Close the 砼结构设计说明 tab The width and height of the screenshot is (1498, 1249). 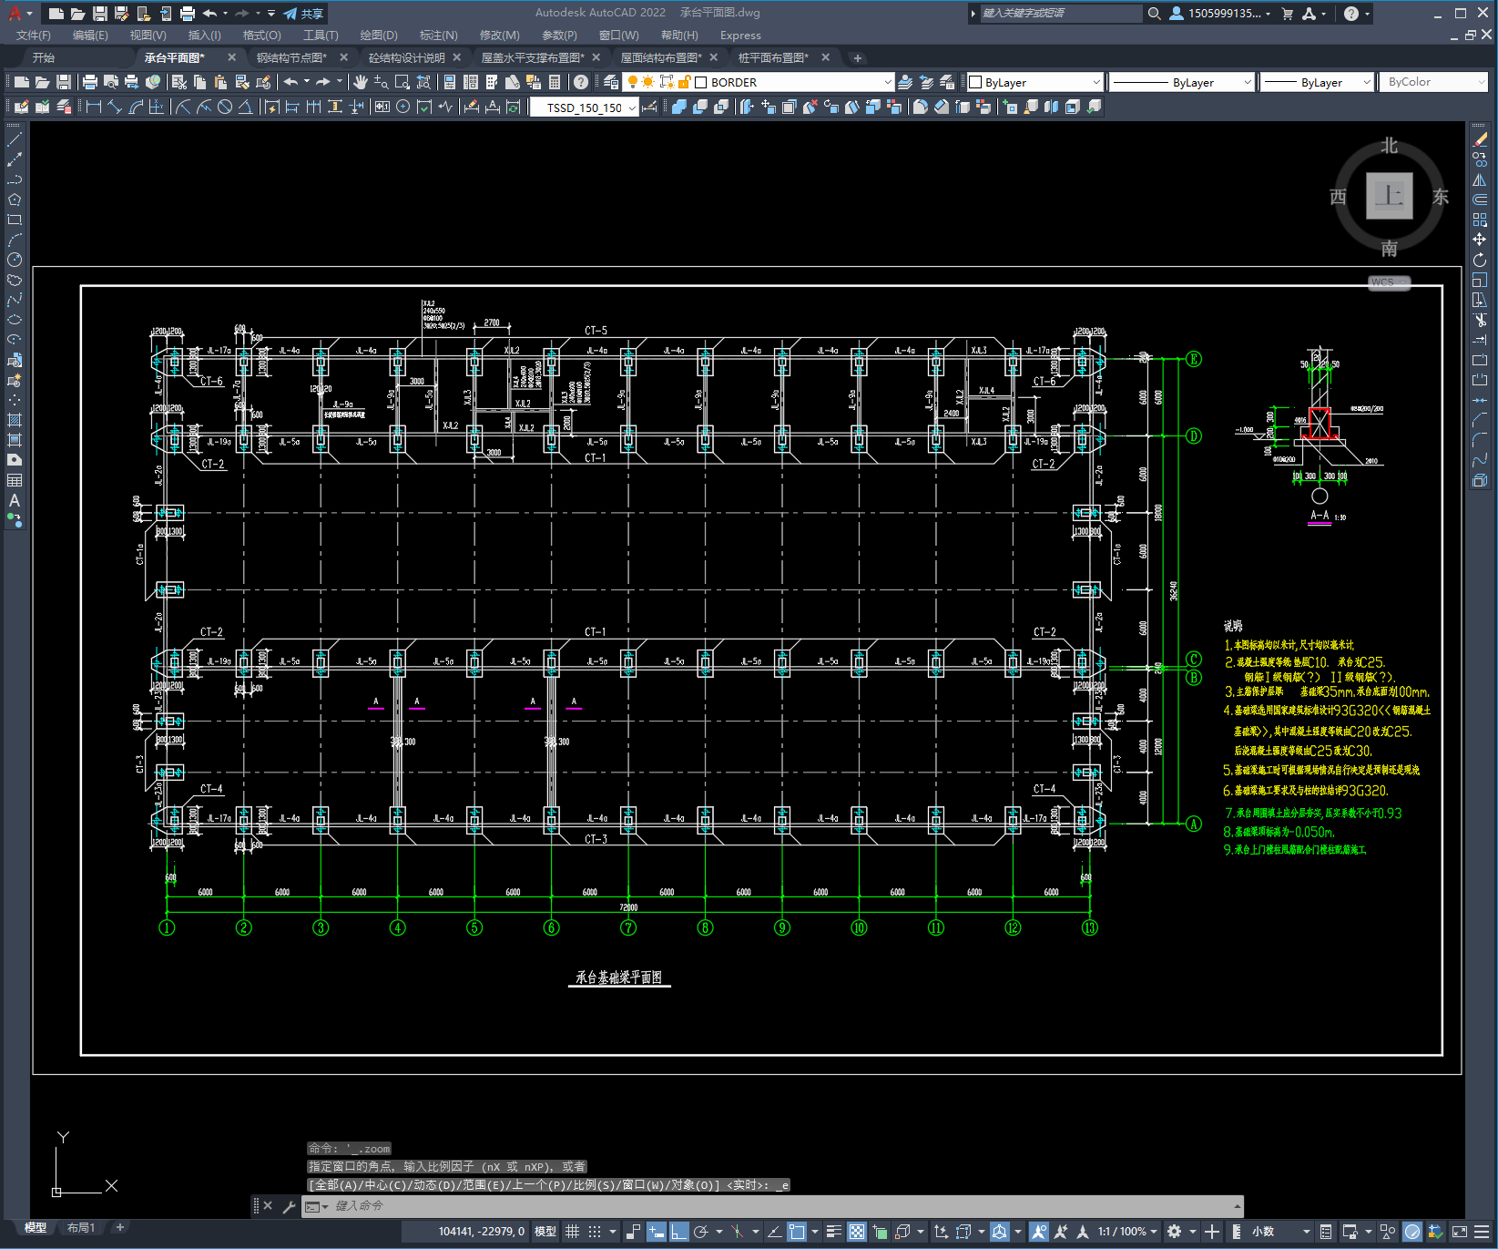tap(457, 57)
